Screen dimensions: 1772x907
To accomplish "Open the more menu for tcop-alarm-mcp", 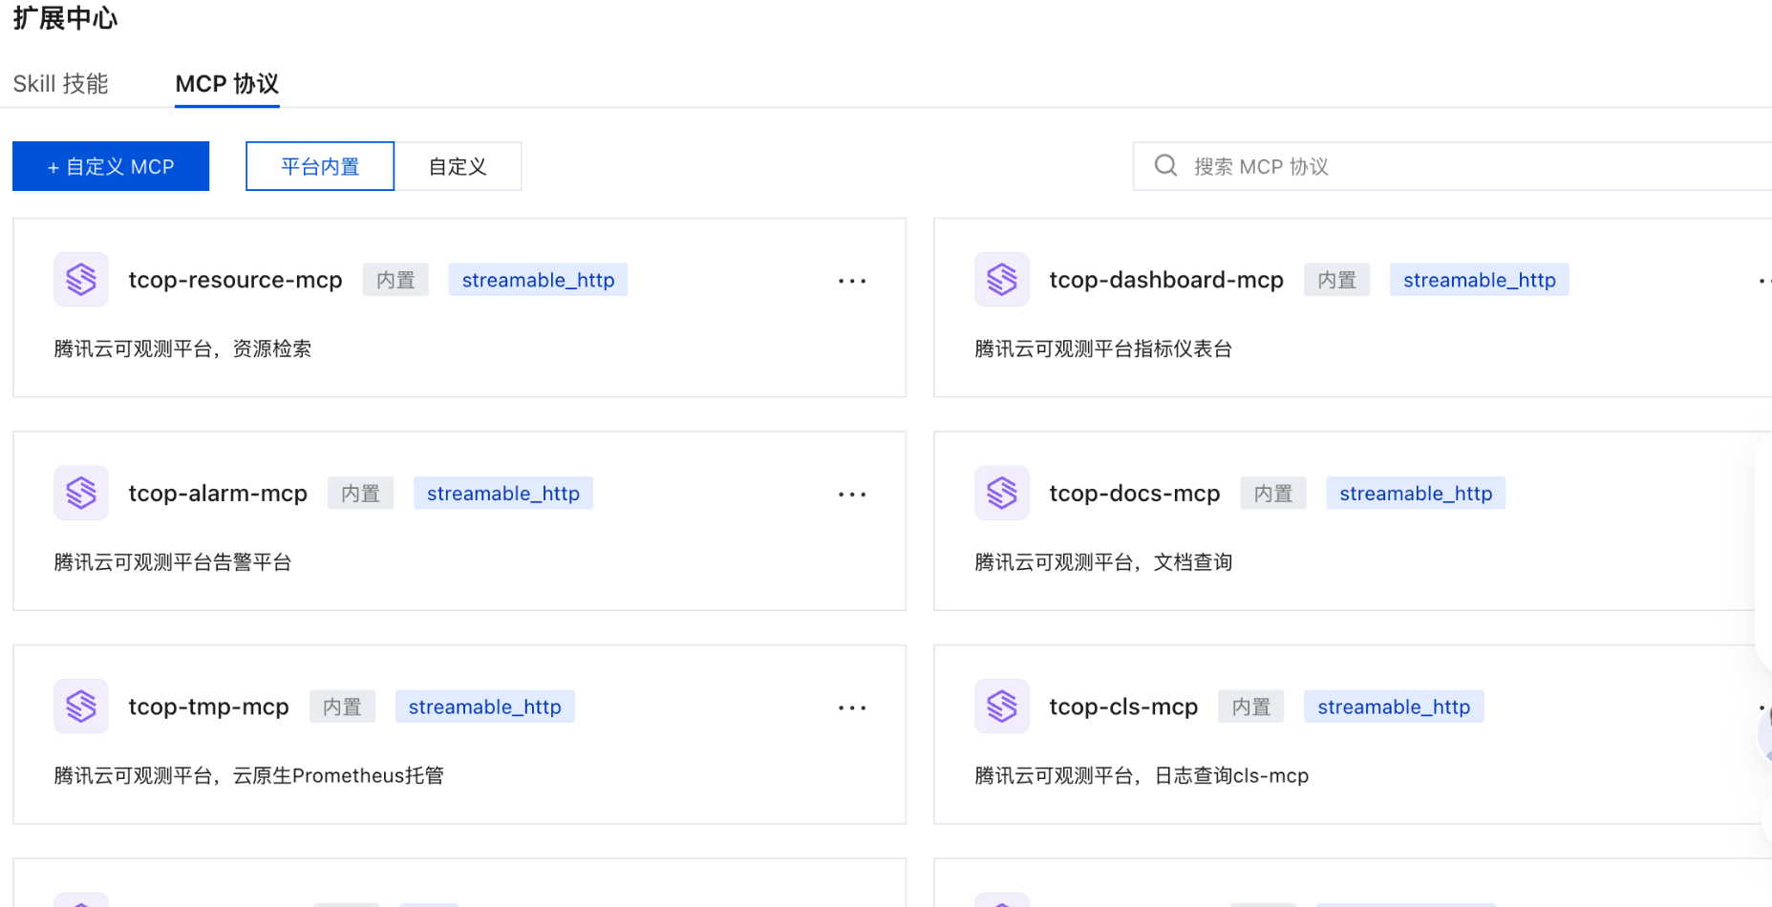I will 852,495.
